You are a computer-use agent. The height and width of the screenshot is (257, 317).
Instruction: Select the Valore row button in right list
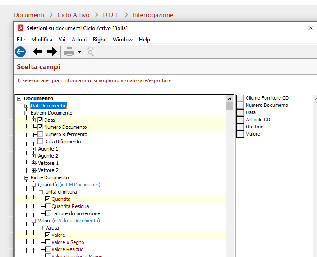240,134
